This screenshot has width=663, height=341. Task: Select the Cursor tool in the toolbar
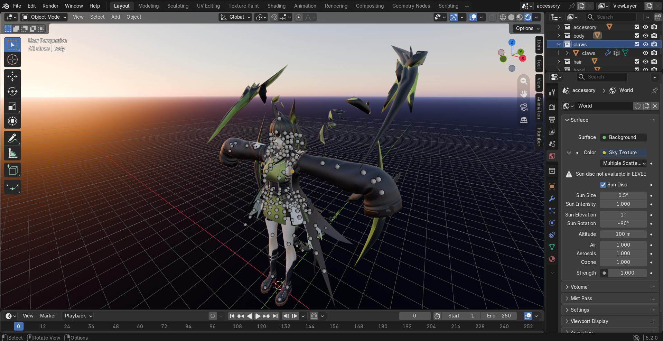click(x=12, y=59)
